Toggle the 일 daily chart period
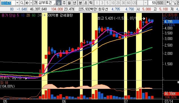The height and width of the screenshot is (103, 179). click(x=59, y=3)
